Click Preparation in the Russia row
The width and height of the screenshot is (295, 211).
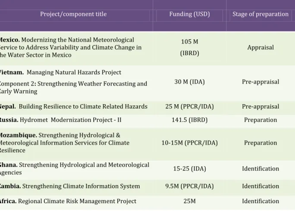tap(260, 120)
